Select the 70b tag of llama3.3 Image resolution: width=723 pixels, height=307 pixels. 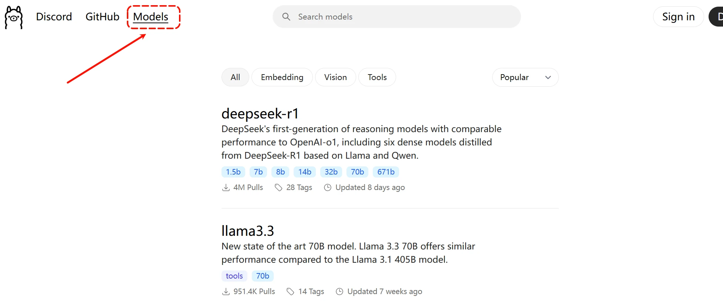click(263, 276)
